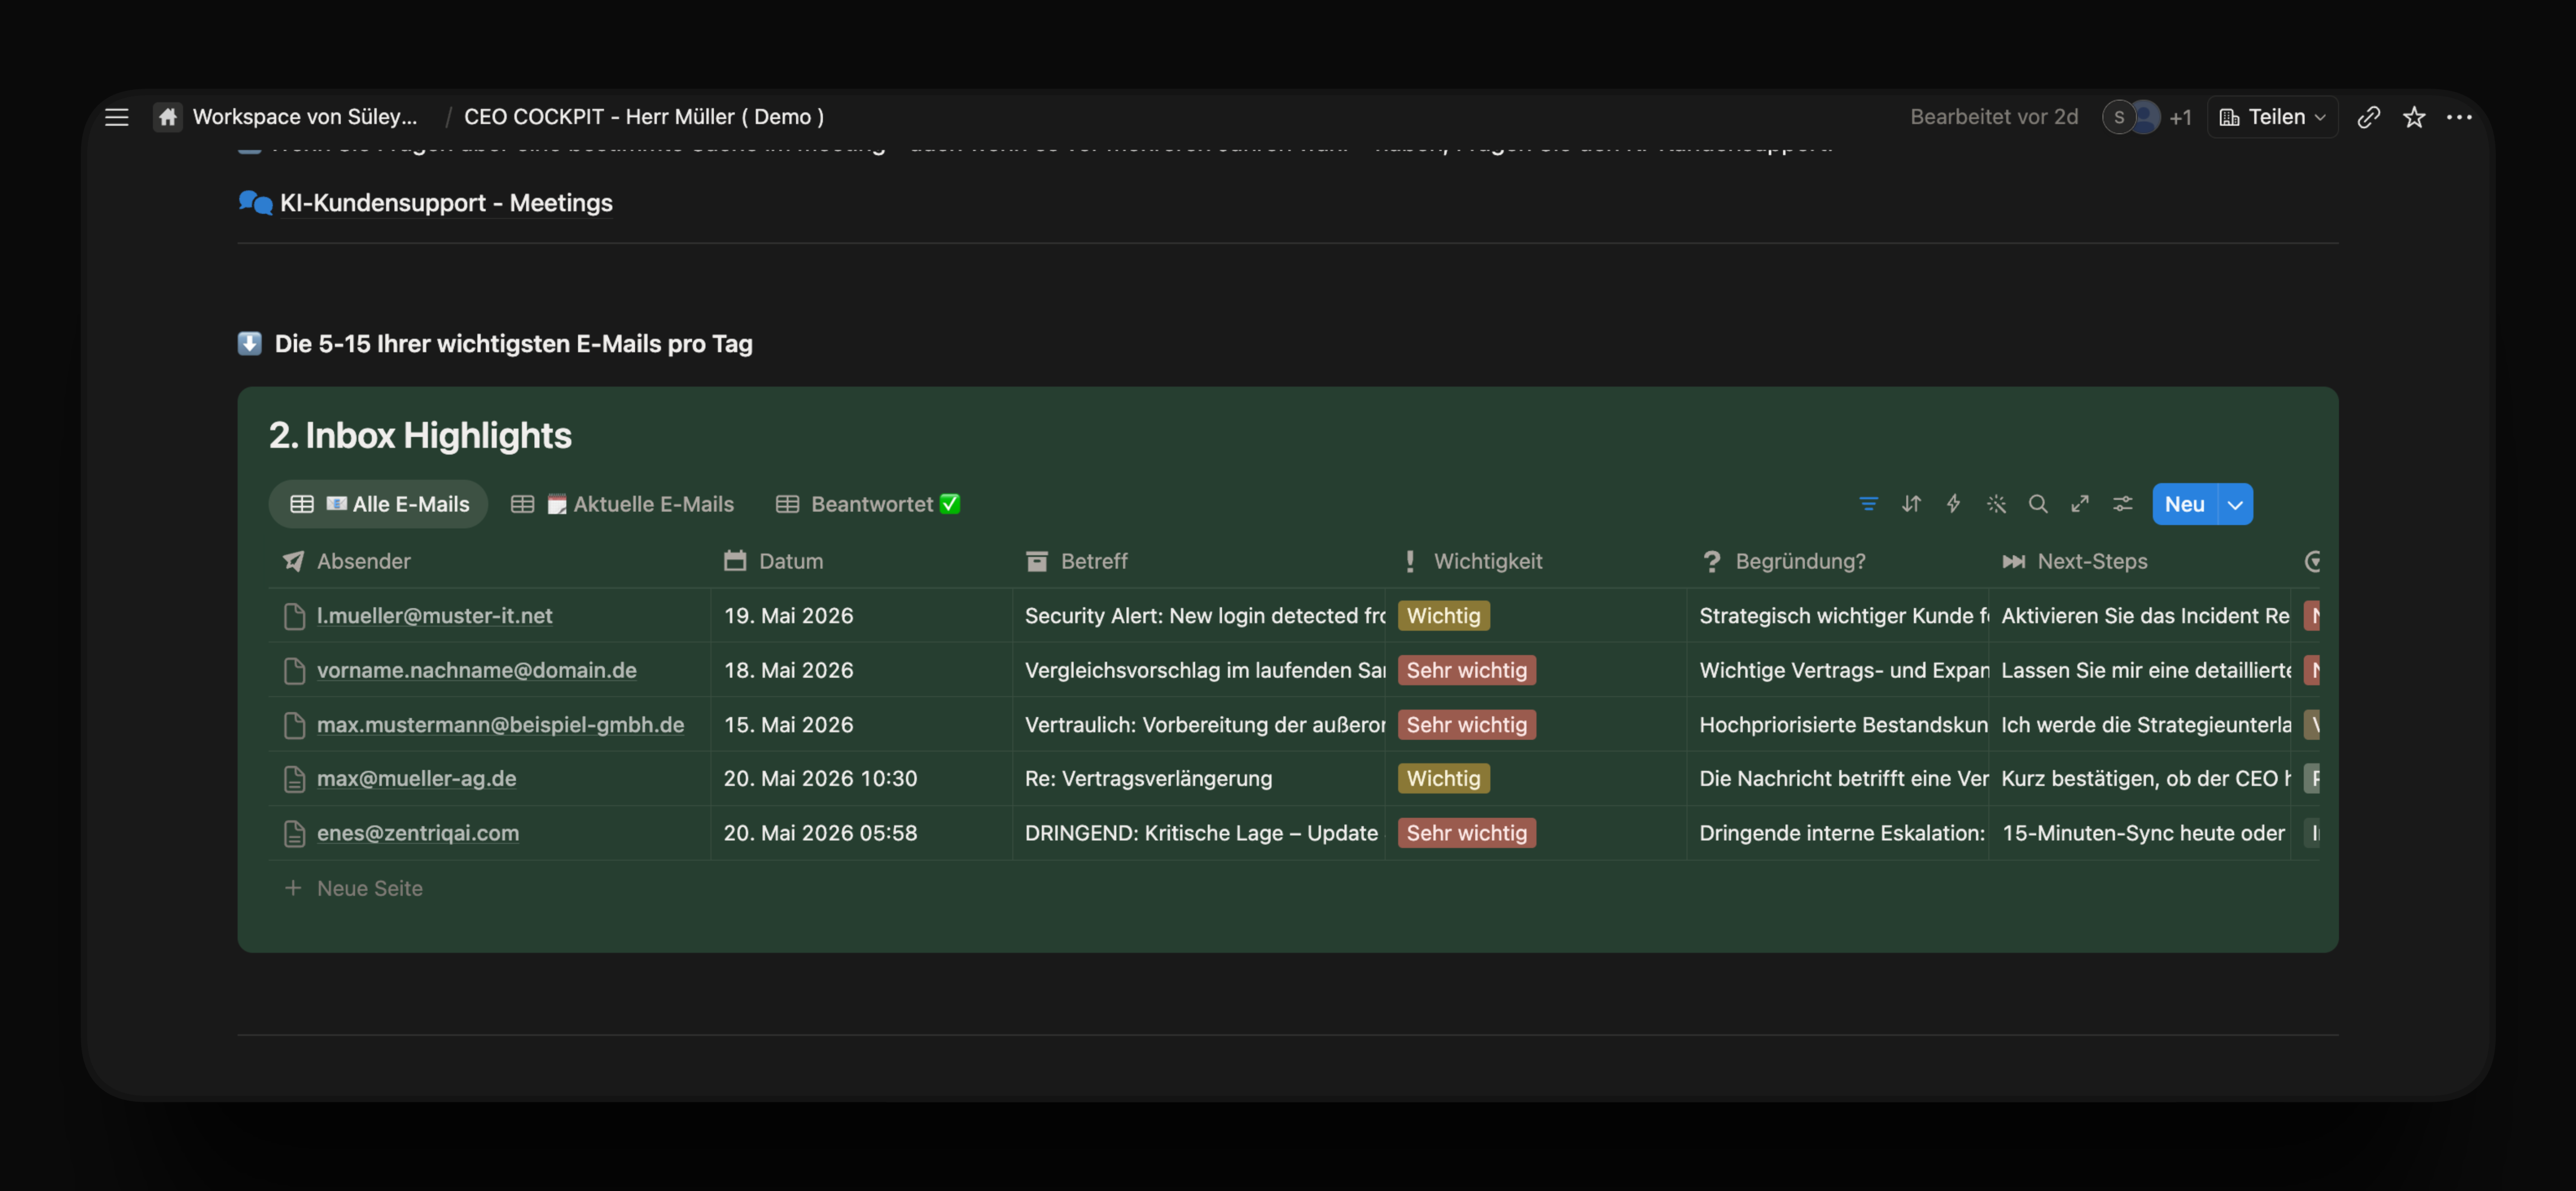This screenshot has width=2576, height=1191.
Task: Expand the Teilen share dropdown
Action: (x=2272, y=117)
